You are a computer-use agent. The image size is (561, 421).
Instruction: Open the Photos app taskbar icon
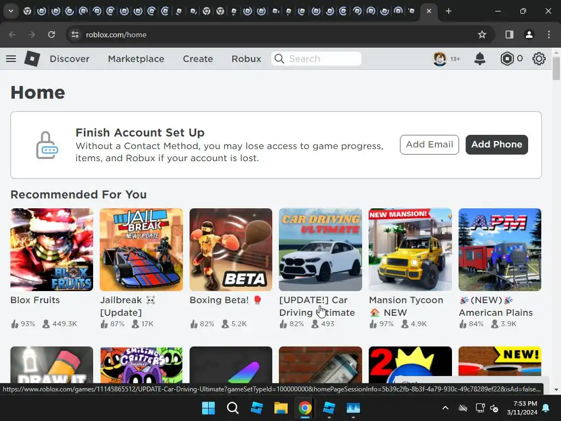(x=353, y=408)
